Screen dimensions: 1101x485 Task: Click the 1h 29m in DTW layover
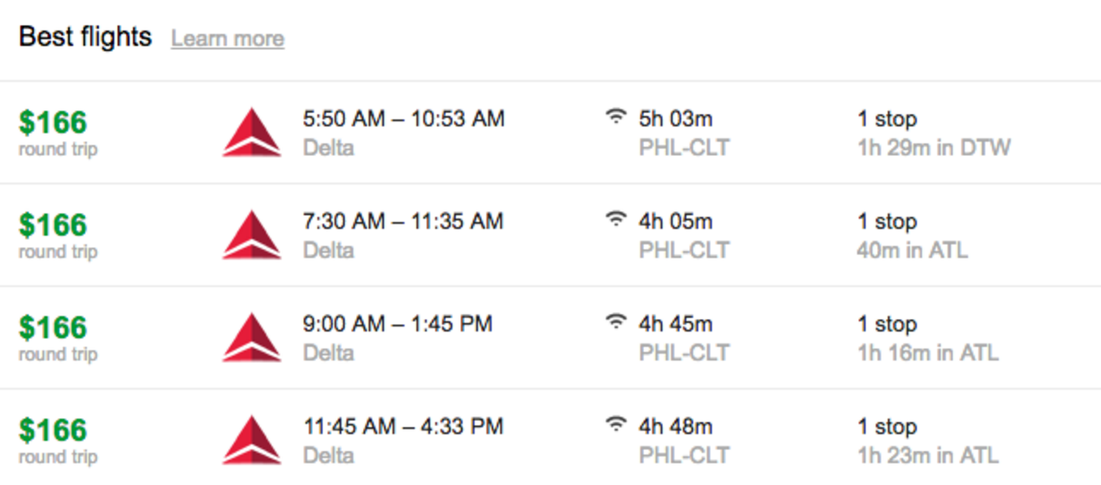tap(934, 148)
